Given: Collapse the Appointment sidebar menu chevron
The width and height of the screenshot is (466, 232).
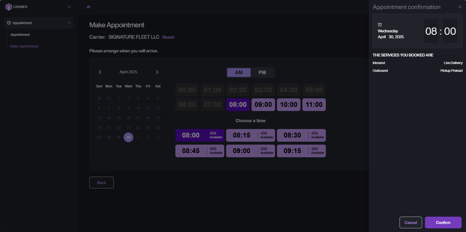Looking at the screenshot, I should (x=69, y=23).
